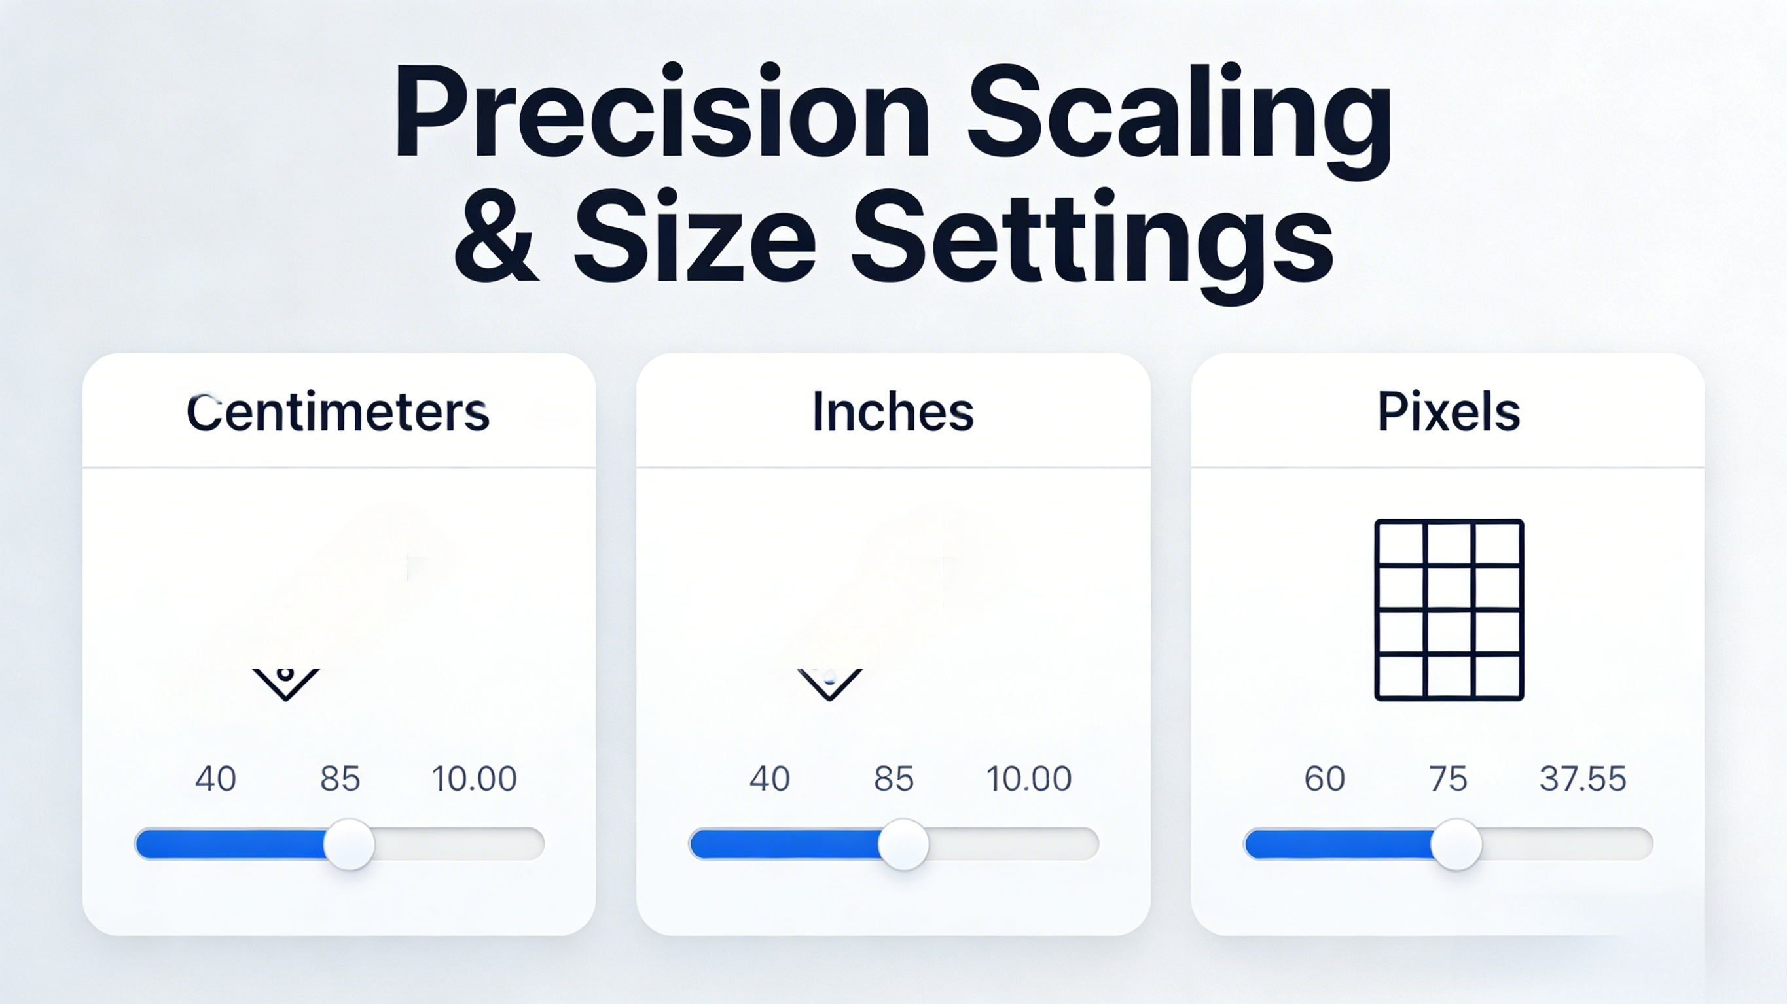Screen dimensions: 1787x1004
Task: Click the unfilled track of the Pixels slider
Action: (x=1566, y=844)
